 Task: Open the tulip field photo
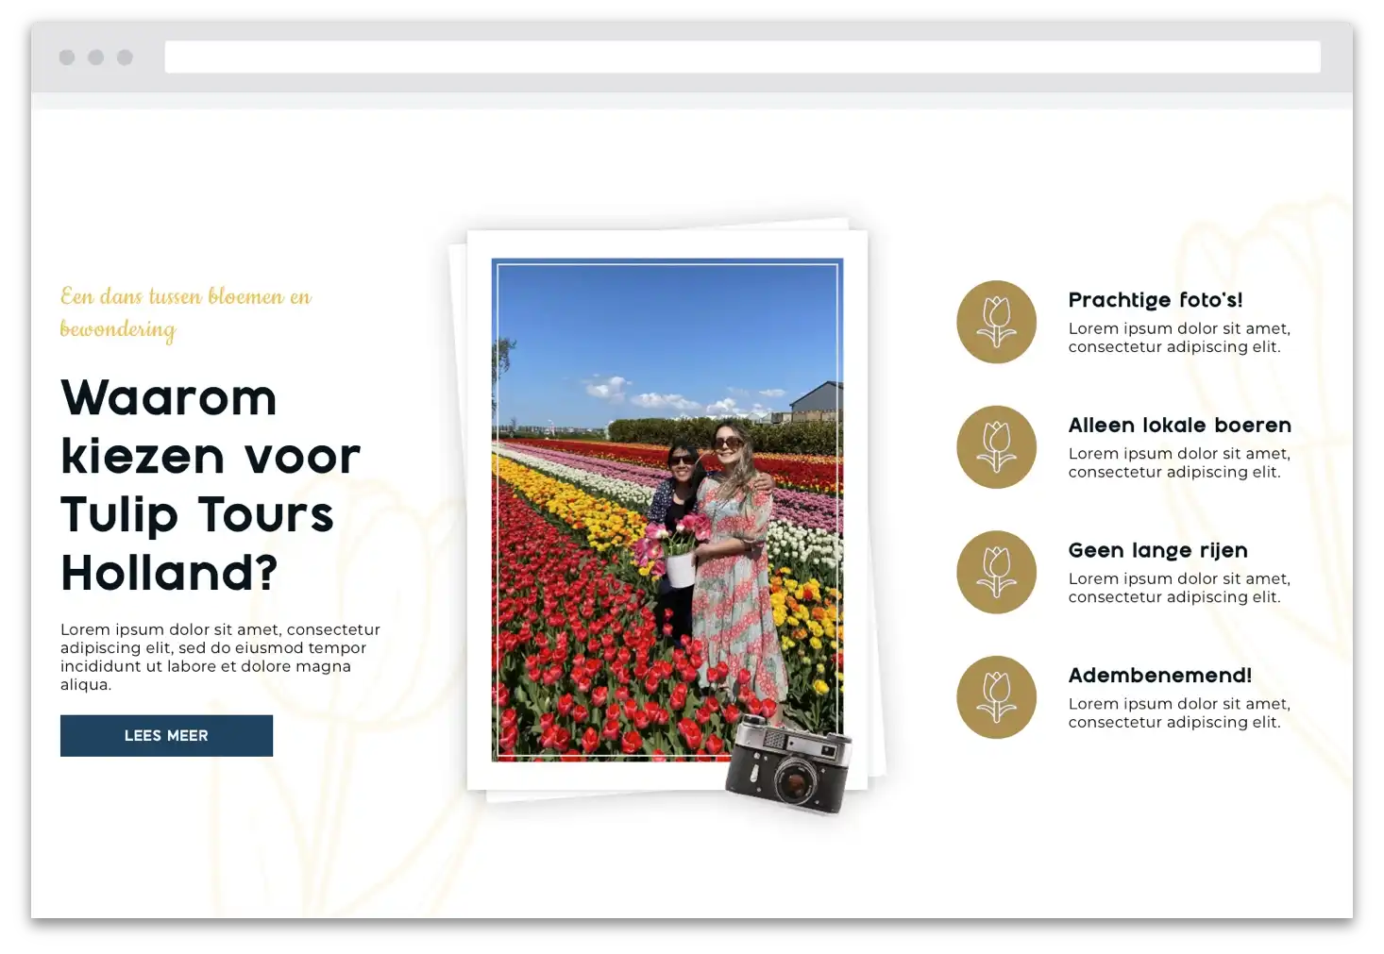pos(667,510)
